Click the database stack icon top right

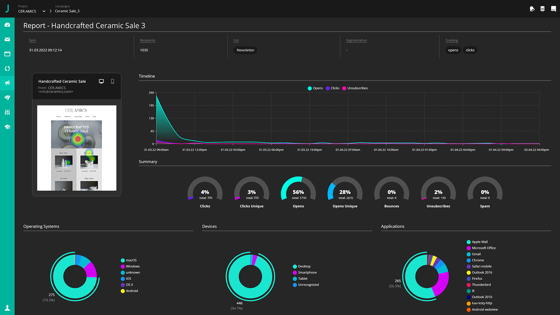pyautogui.click(x=542, y=9)
